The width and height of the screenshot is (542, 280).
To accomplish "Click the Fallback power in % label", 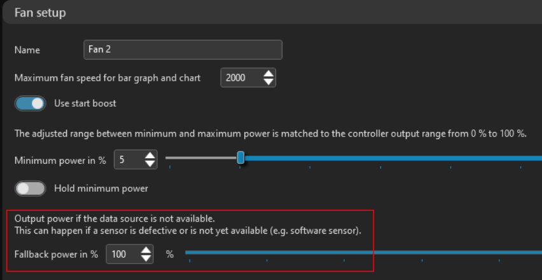I will coord(57,255).
